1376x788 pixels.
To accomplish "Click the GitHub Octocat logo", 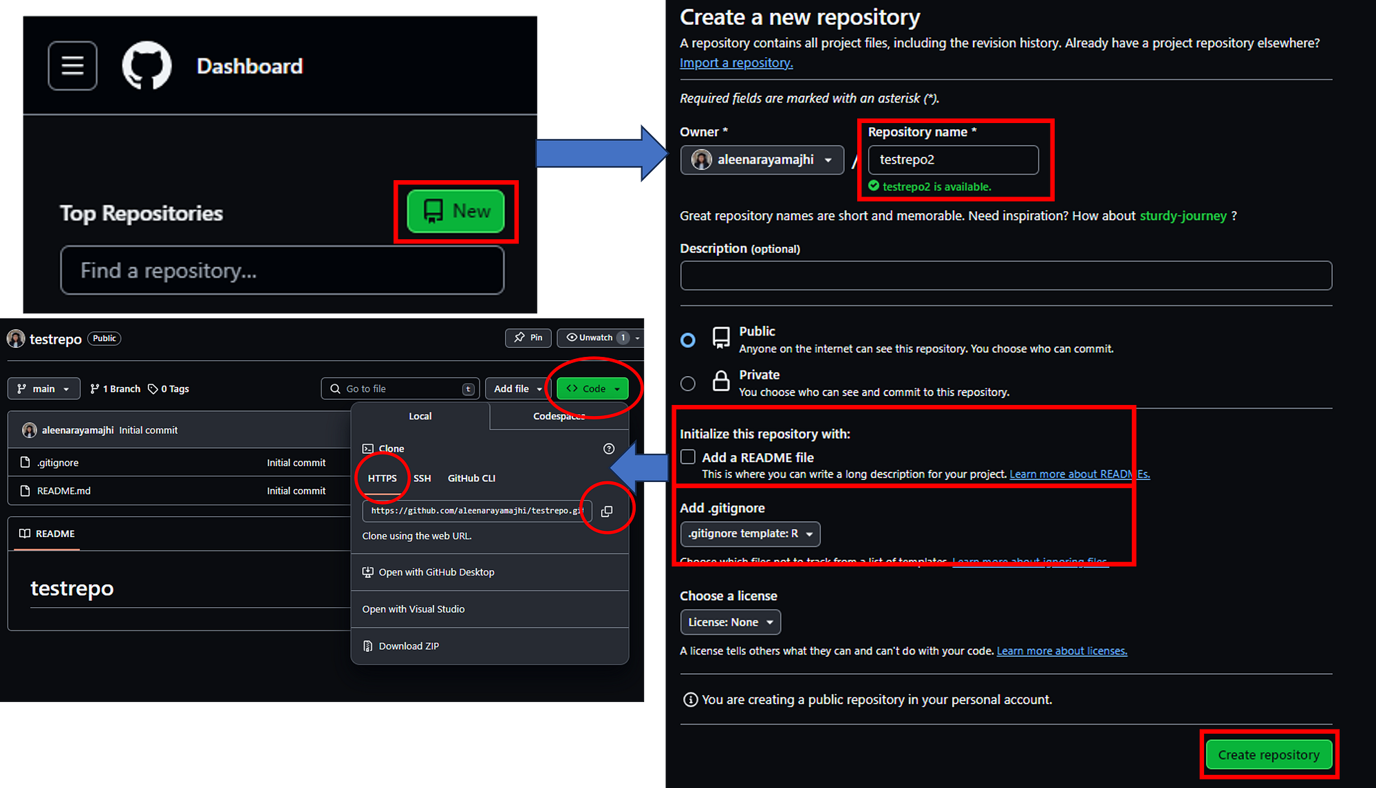I will pos(147,66).
